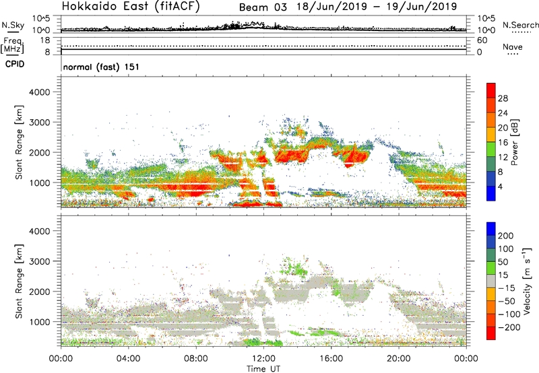539x373 pixels.
Task: Click the green velocity patch near 3000 km
Action: [294, 267]
